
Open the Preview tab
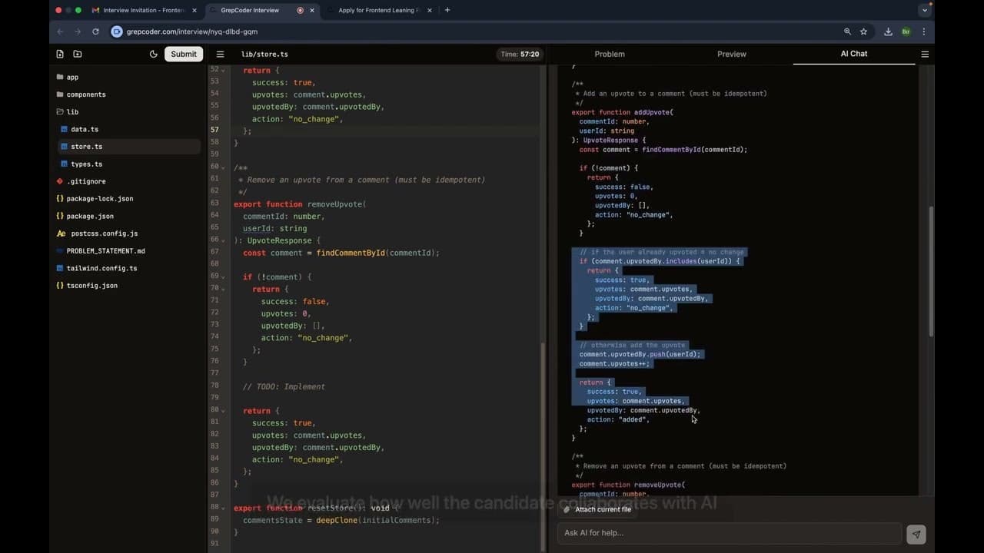click(x=731, y=54)
